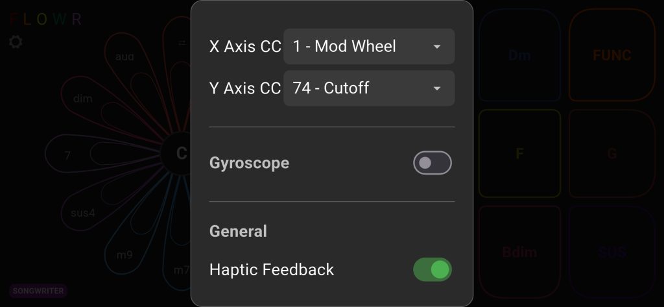Screen dimensions: 664x307
Task: Click the SONGWRITER mode badge
Action: click(x=38, y=291)
